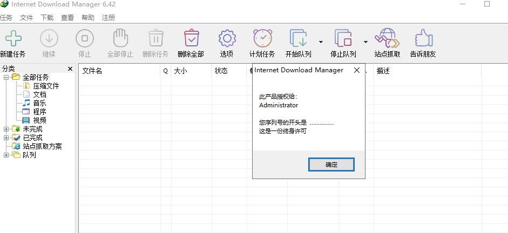Image resolution: width=508 pixels, height=233 pixels.
Task: Click 这是一份终身许可 text in dialog
Action: pyautogui.click(x=283, y=132)
